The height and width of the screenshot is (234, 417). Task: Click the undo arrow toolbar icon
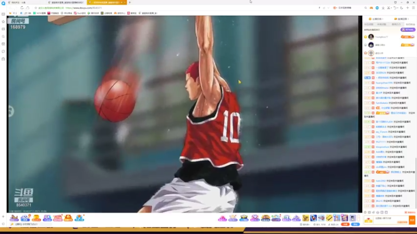pos(395,8)
